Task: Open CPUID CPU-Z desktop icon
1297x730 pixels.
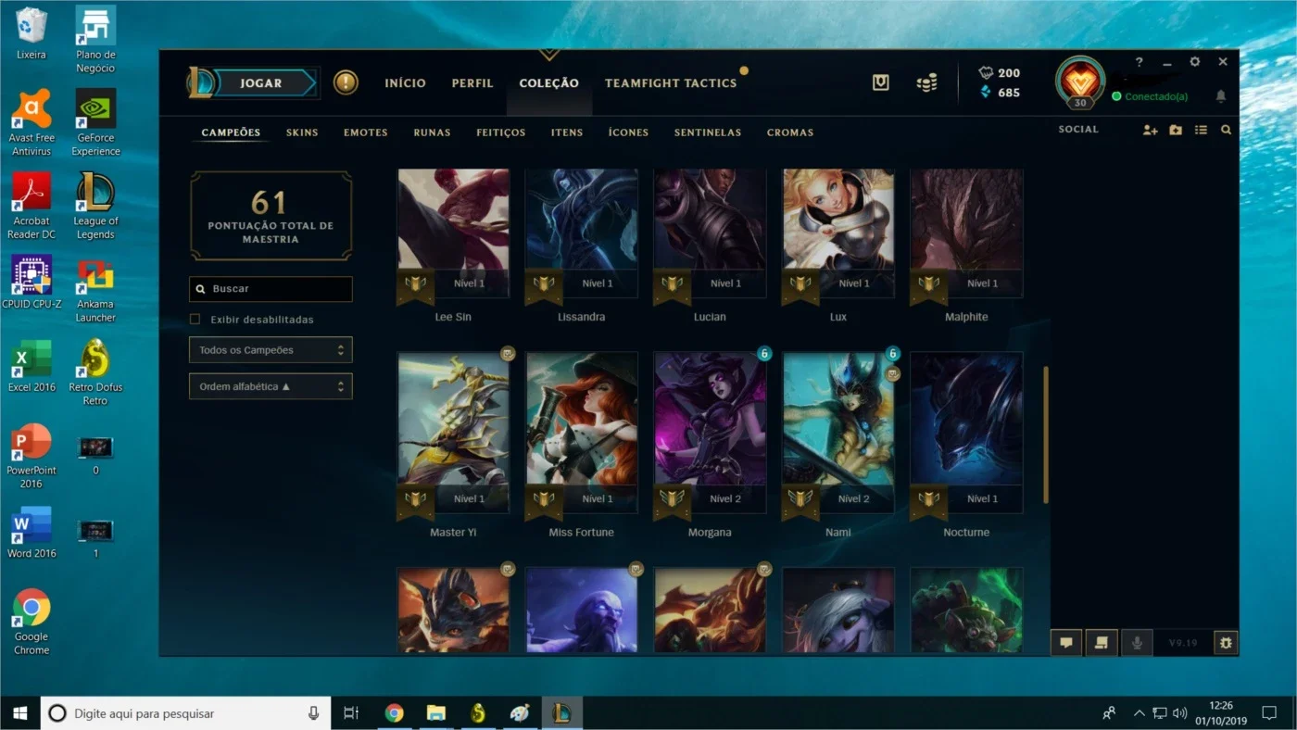Action: (31, 283)
